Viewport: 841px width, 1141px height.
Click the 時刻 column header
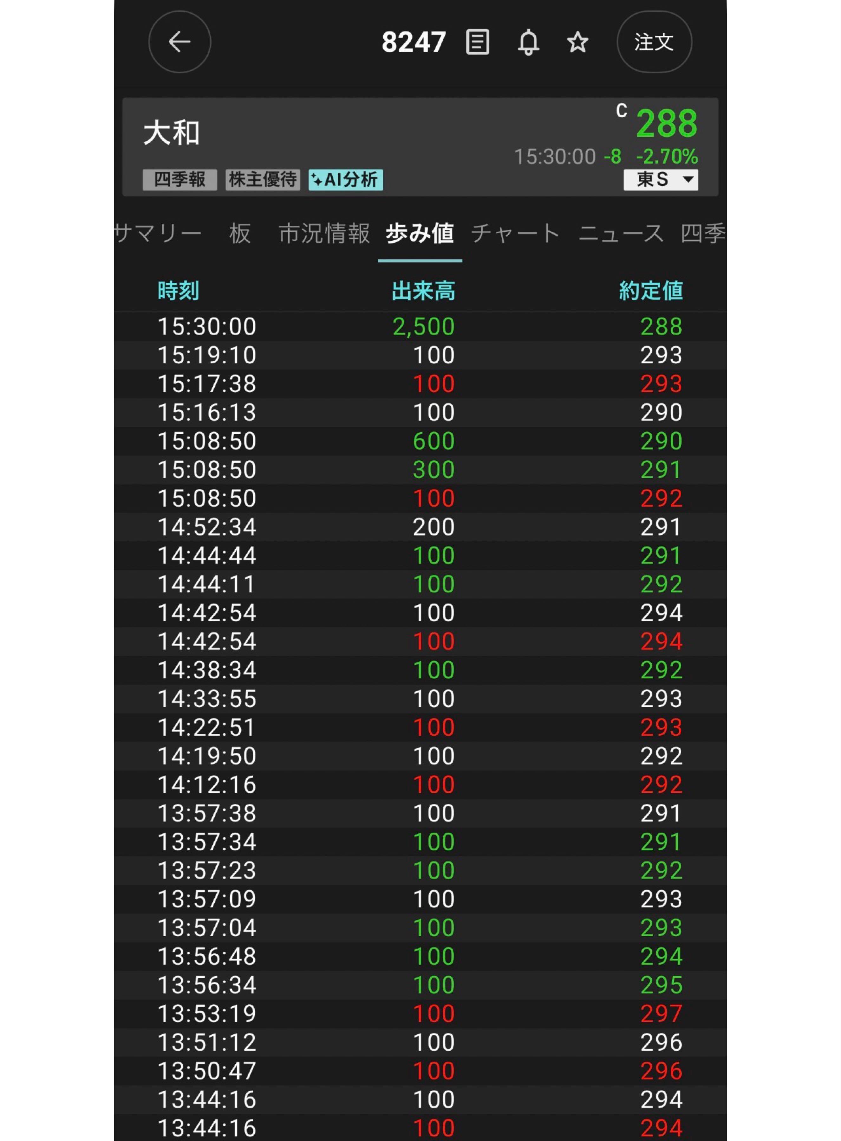[x=178, y=291]
